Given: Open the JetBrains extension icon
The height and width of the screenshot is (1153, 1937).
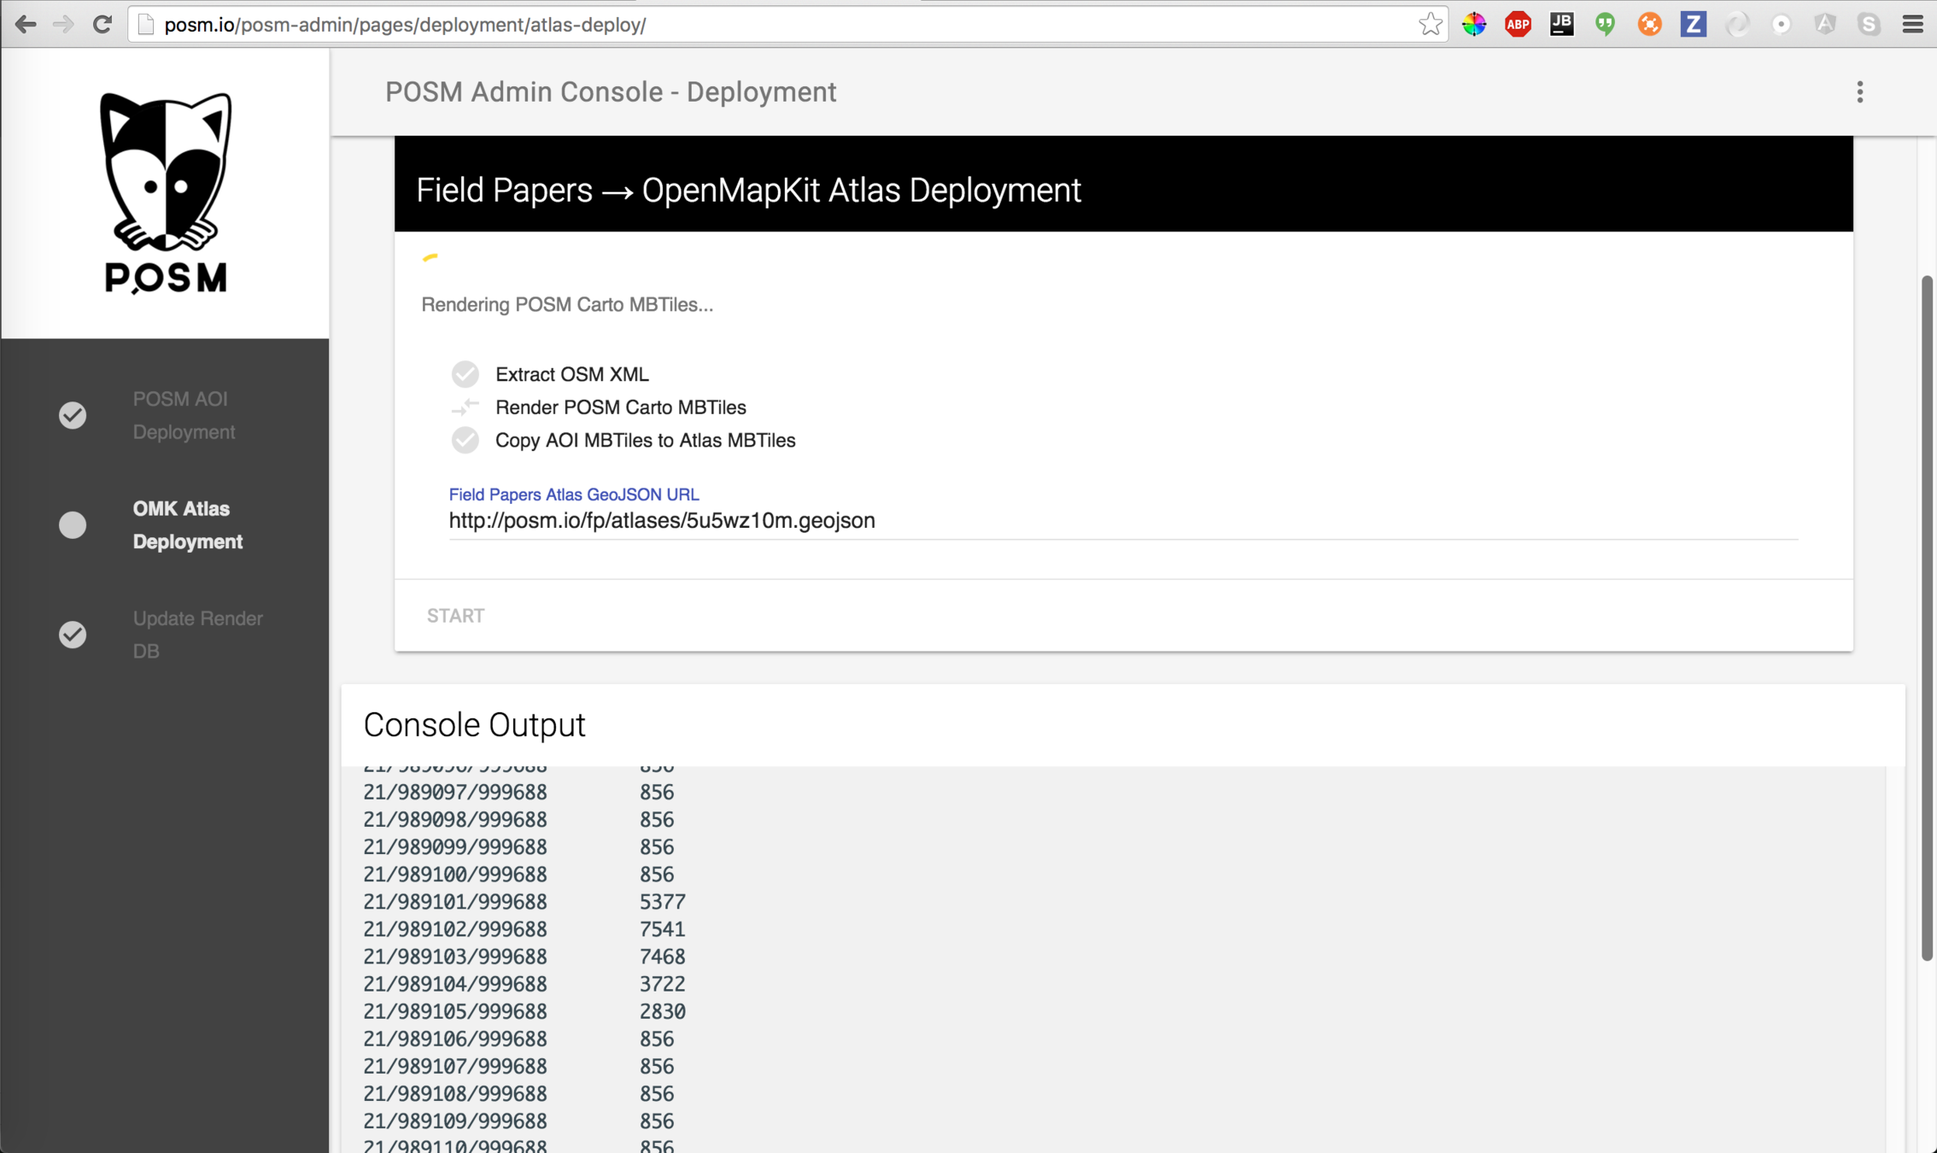Looking at the screenshot, I should click(x=1561, y=25).
